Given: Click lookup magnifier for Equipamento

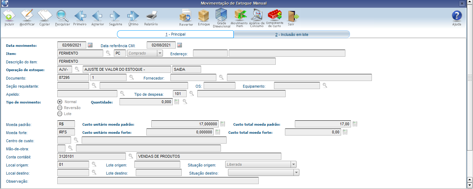Looking at the screenshot, I should 325,85.
